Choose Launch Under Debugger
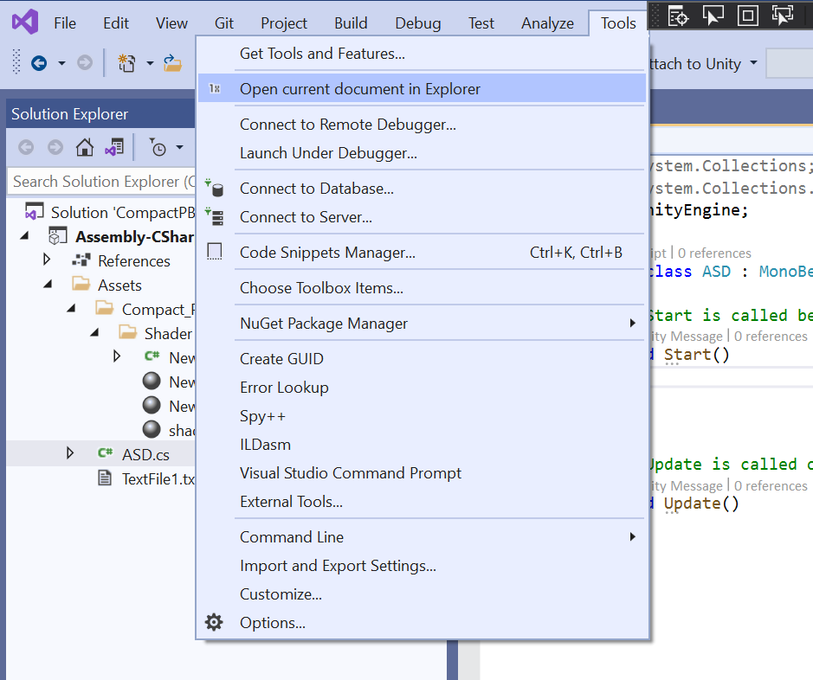Viewport: 813px width, 680px height. (422, 153)
